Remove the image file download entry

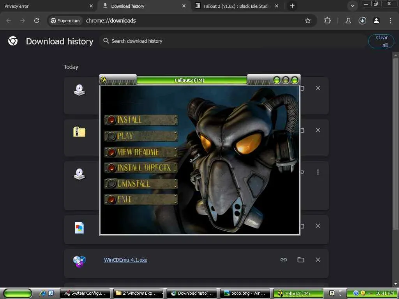click(x=318, y=226)
